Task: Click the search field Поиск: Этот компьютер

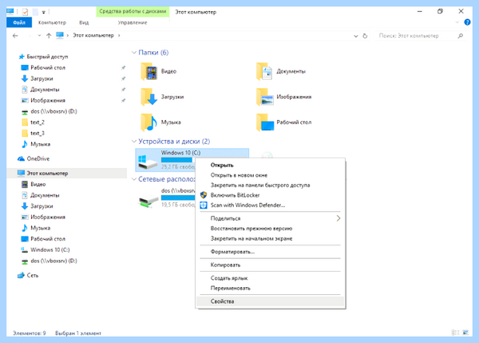Action: tap(421, 36)
